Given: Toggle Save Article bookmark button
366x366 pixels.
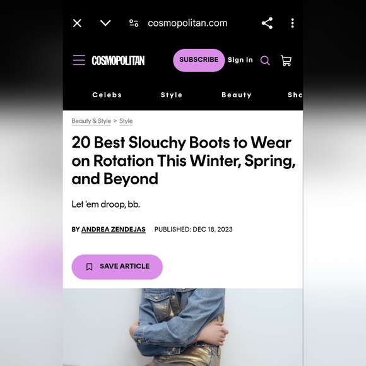Looking at the screenshot, I should point(117,267).
